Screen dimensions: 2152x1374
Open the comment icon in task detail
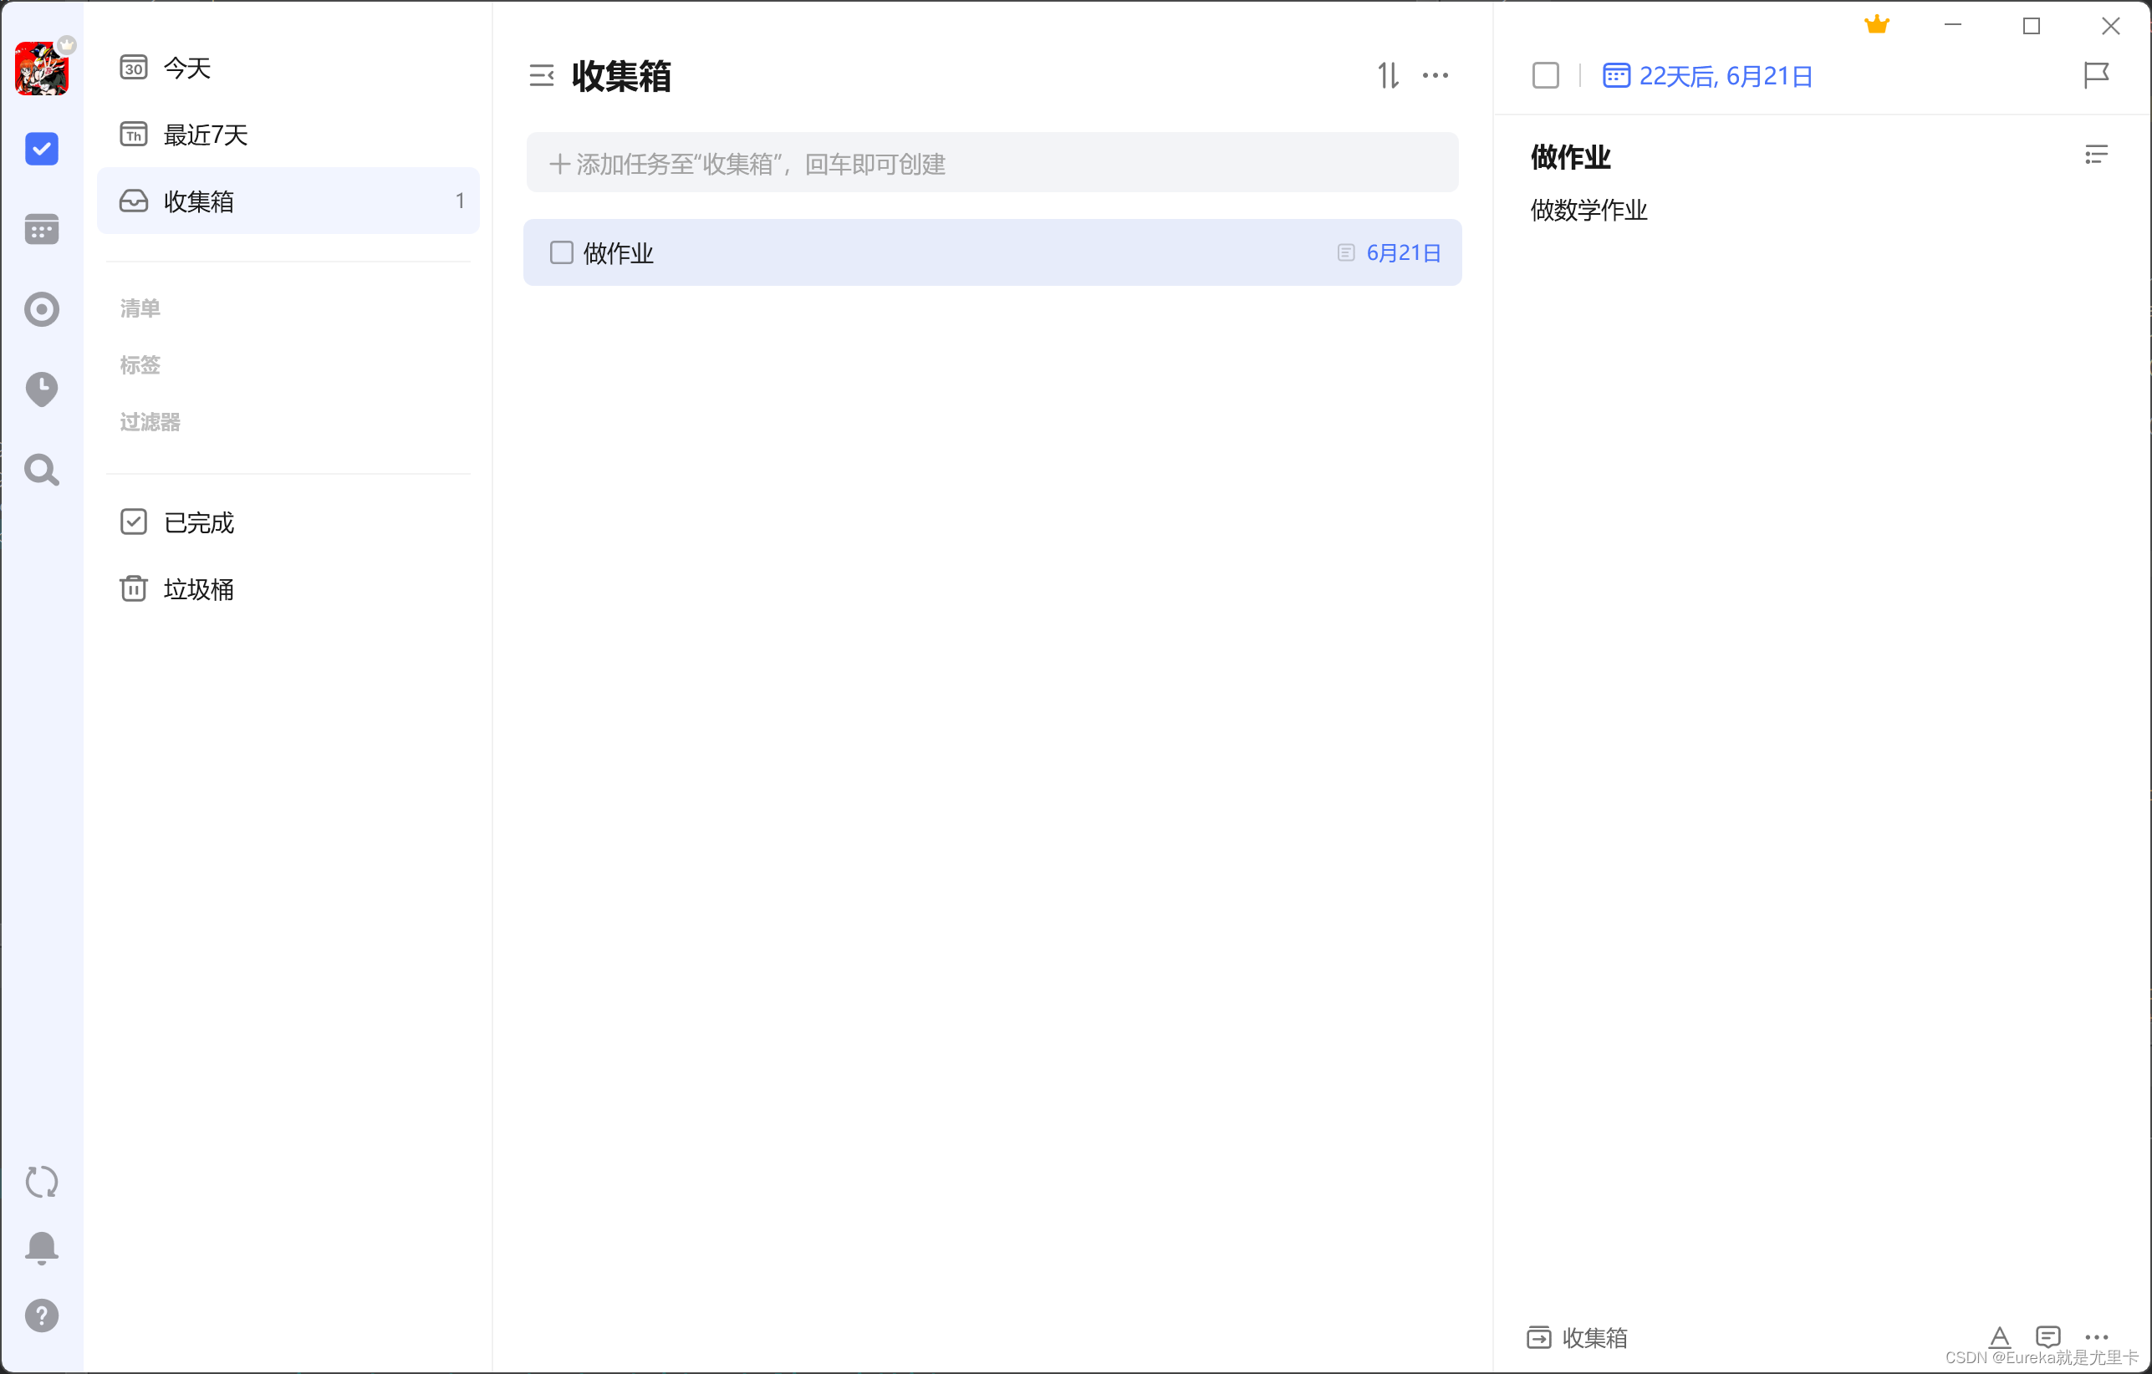pos(2047,1336)
